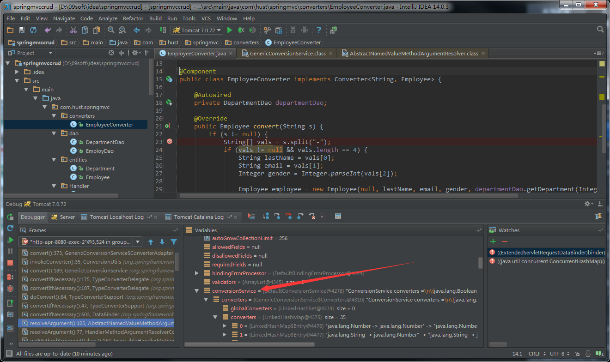Select the previous frame with up arrow

tap(151, 242)
